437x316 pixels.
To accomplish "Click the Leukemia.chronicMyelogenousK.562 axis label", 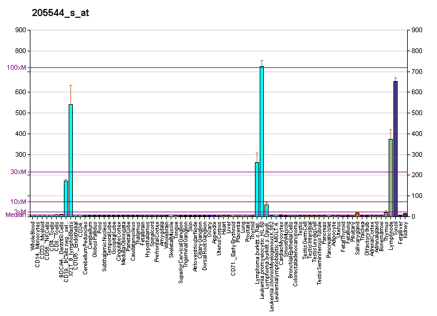I will (272, 266).
